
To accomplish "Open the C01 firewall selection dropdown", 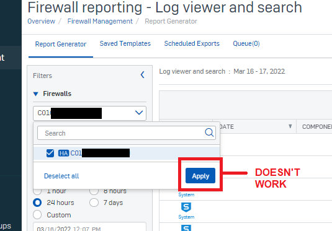I will 89,113.
